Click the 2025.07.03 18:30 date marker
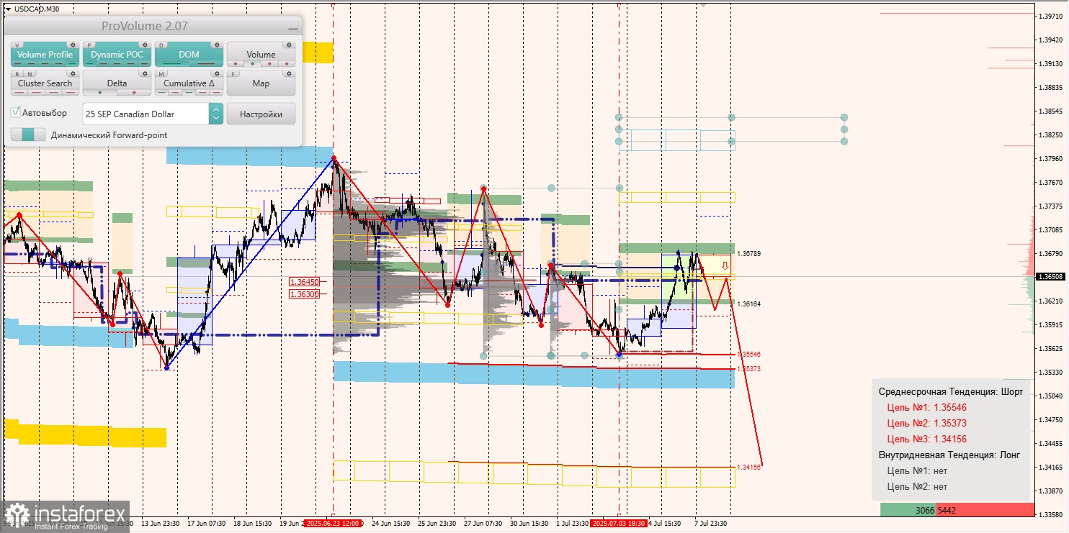This screenshot has height=533, width=1069. pos(619,523)
